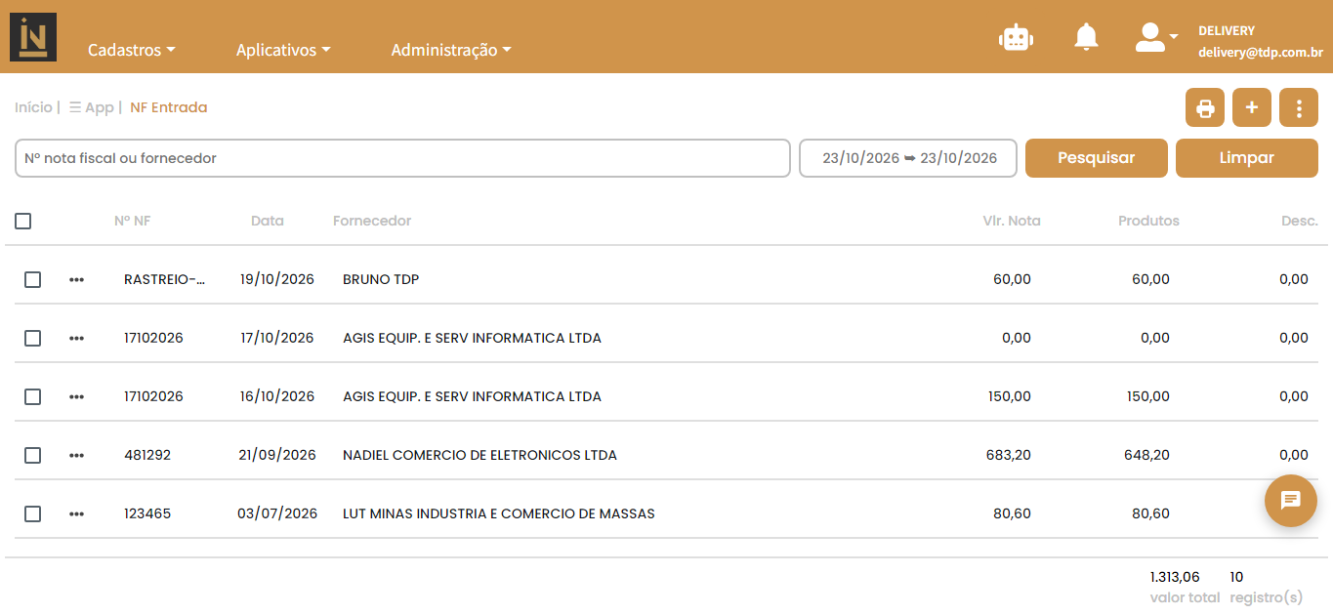The width and height of the screenshot is (1333, 615).
Task: Expand the Administração menu
Action: click(x=451, y=50)
